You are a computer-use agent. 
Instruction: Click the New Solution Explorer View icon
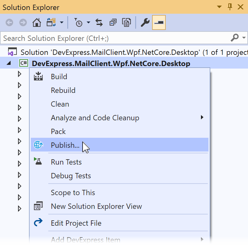pos(38,206)
